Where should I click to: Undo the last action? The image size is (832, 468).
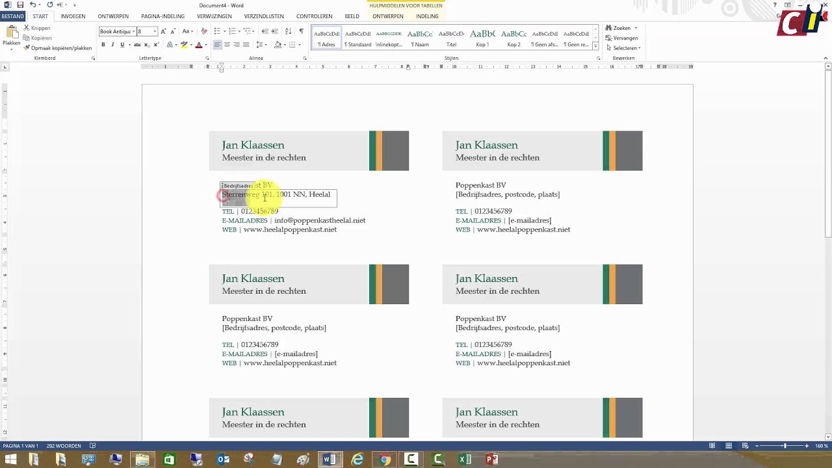32,5
